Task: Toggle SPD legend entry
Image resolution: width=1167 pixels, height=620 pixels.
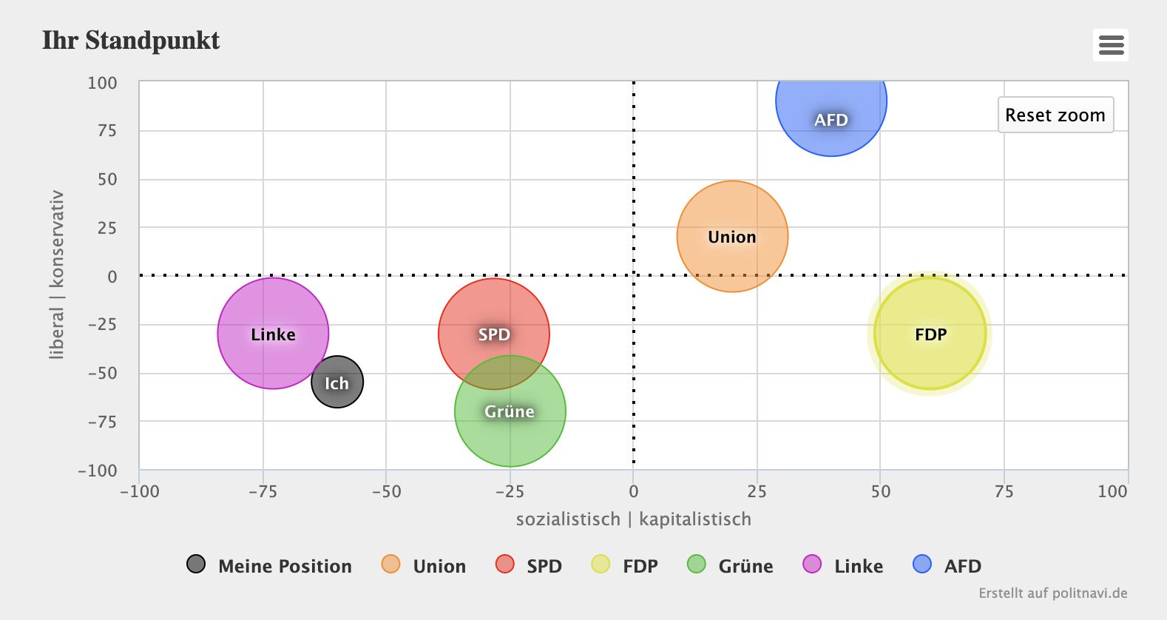Action: [x=529, y=566]
